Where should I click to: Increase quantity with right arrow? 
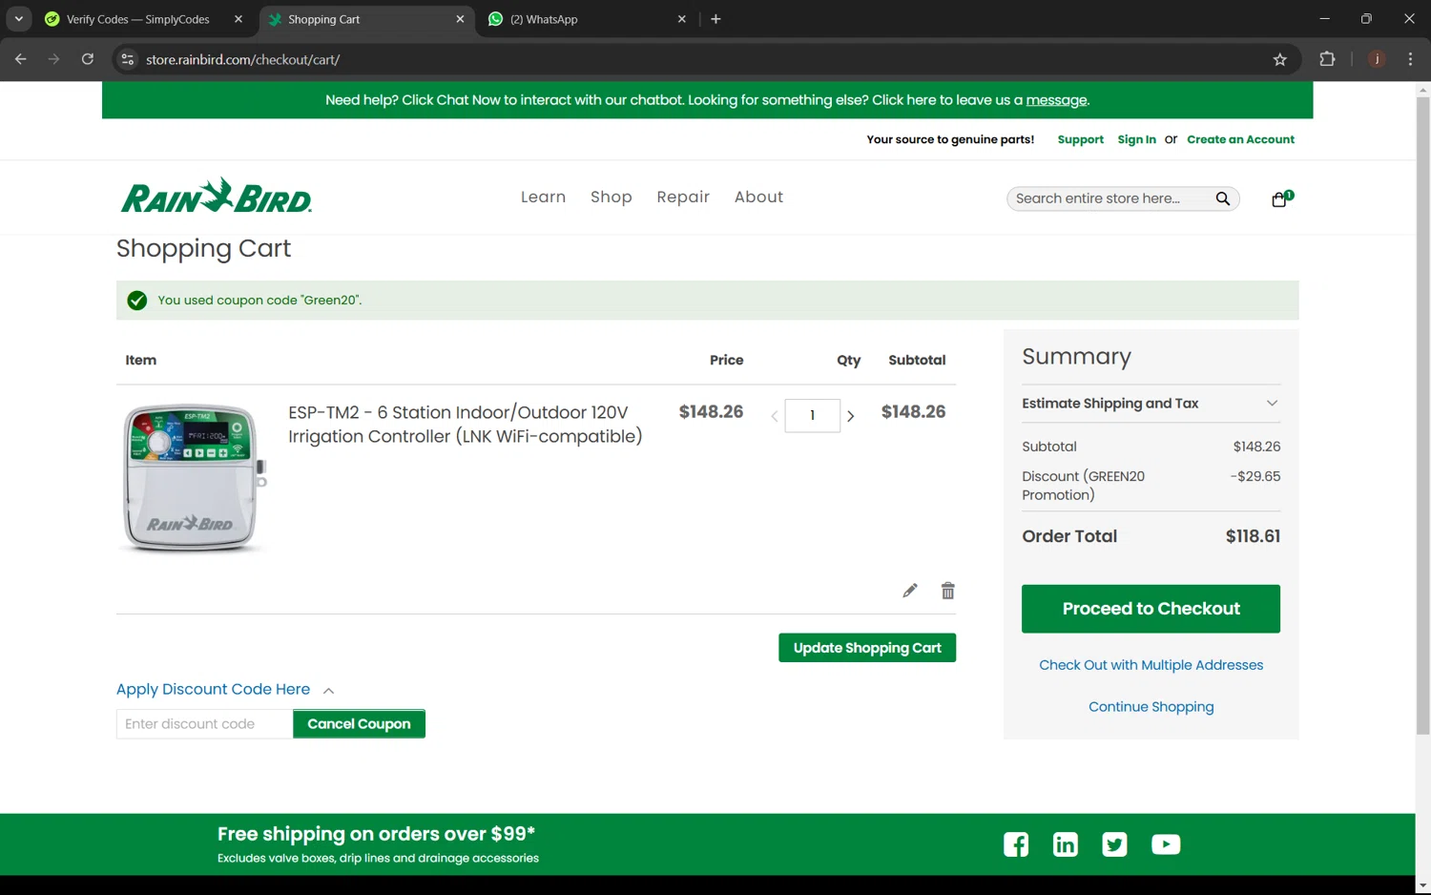(850, 416)
